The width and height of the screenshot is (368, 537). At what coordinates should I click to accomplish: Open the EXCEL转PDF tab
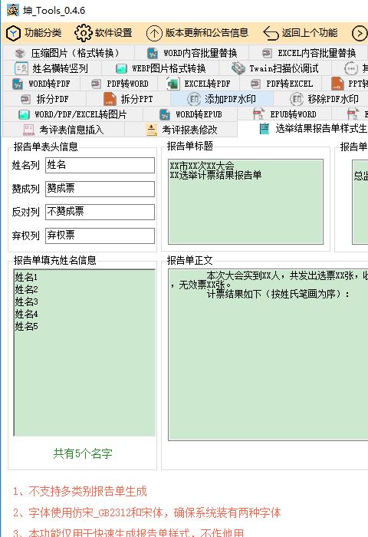199,84
